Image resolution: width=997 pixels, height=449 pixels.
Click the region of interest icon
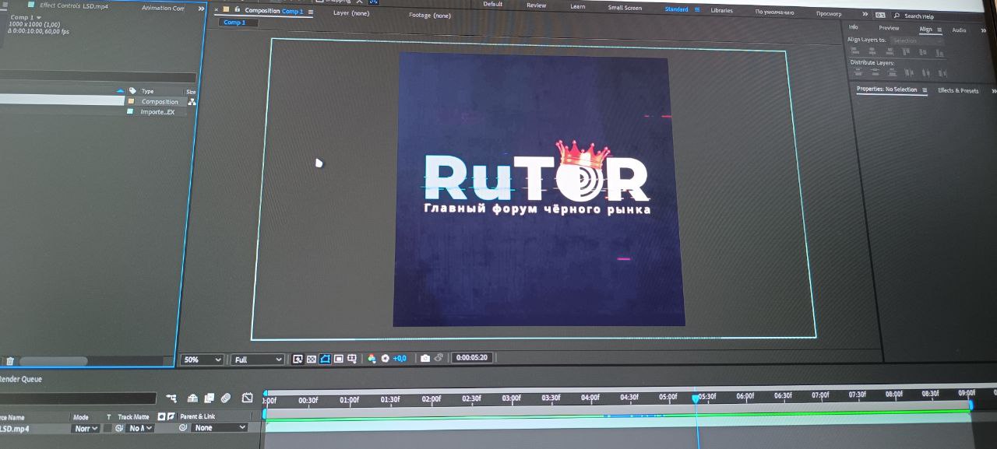[x=339, y=359]
